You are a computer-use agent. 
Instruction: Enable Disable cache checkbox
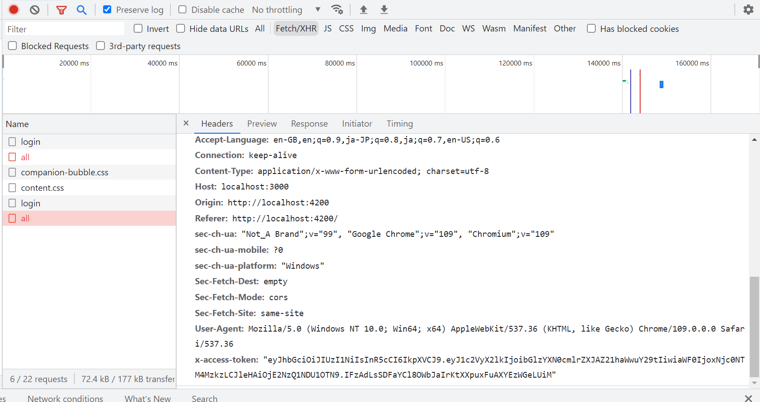[182, 9]
